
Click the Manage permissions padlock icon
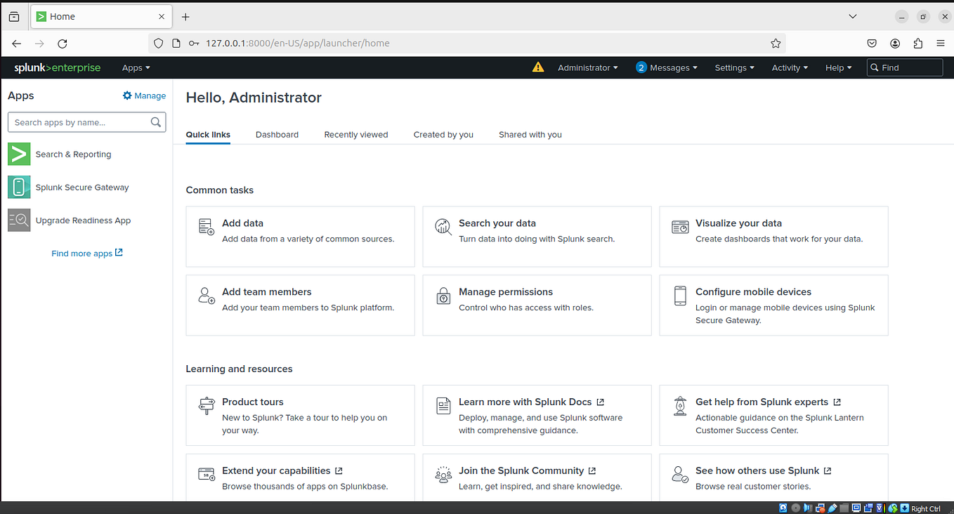443,296
